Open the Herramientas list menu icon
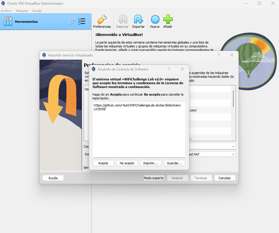 pyautogui.click(x=82, y=21)
